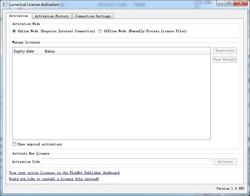
Task: Sort by Status column header
Action: [x=127, y=51]
